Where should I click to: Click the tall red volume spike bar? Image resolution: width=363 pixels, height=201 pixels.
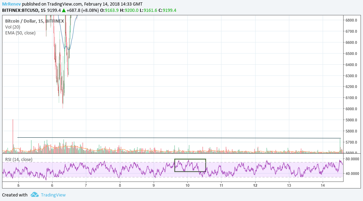click(13, 136)
